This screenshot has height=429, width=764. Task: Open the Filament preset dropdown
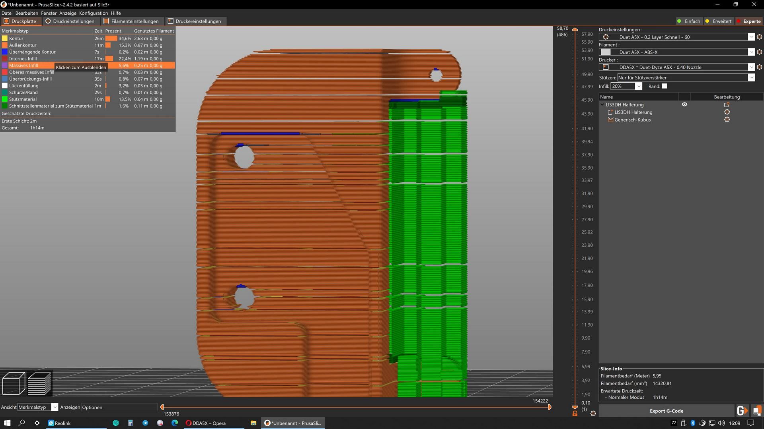point(751,52)
